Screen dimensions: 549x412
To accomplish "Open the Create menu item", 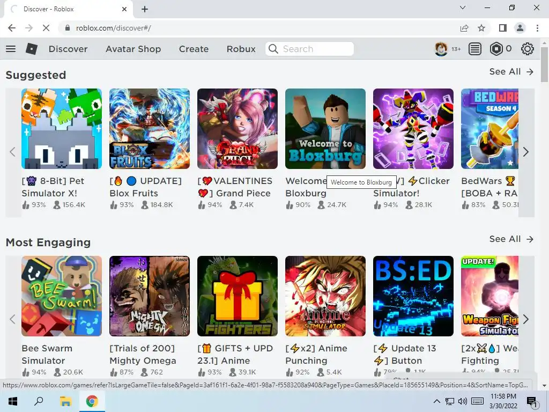I will coord(194,49).
